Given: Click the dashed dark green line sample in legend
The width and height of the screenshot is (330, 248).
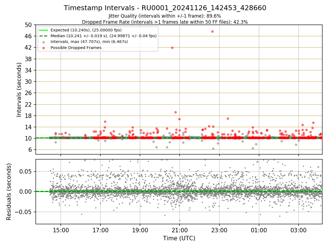Looking at the screenshot, I should [x=43, y=36].
